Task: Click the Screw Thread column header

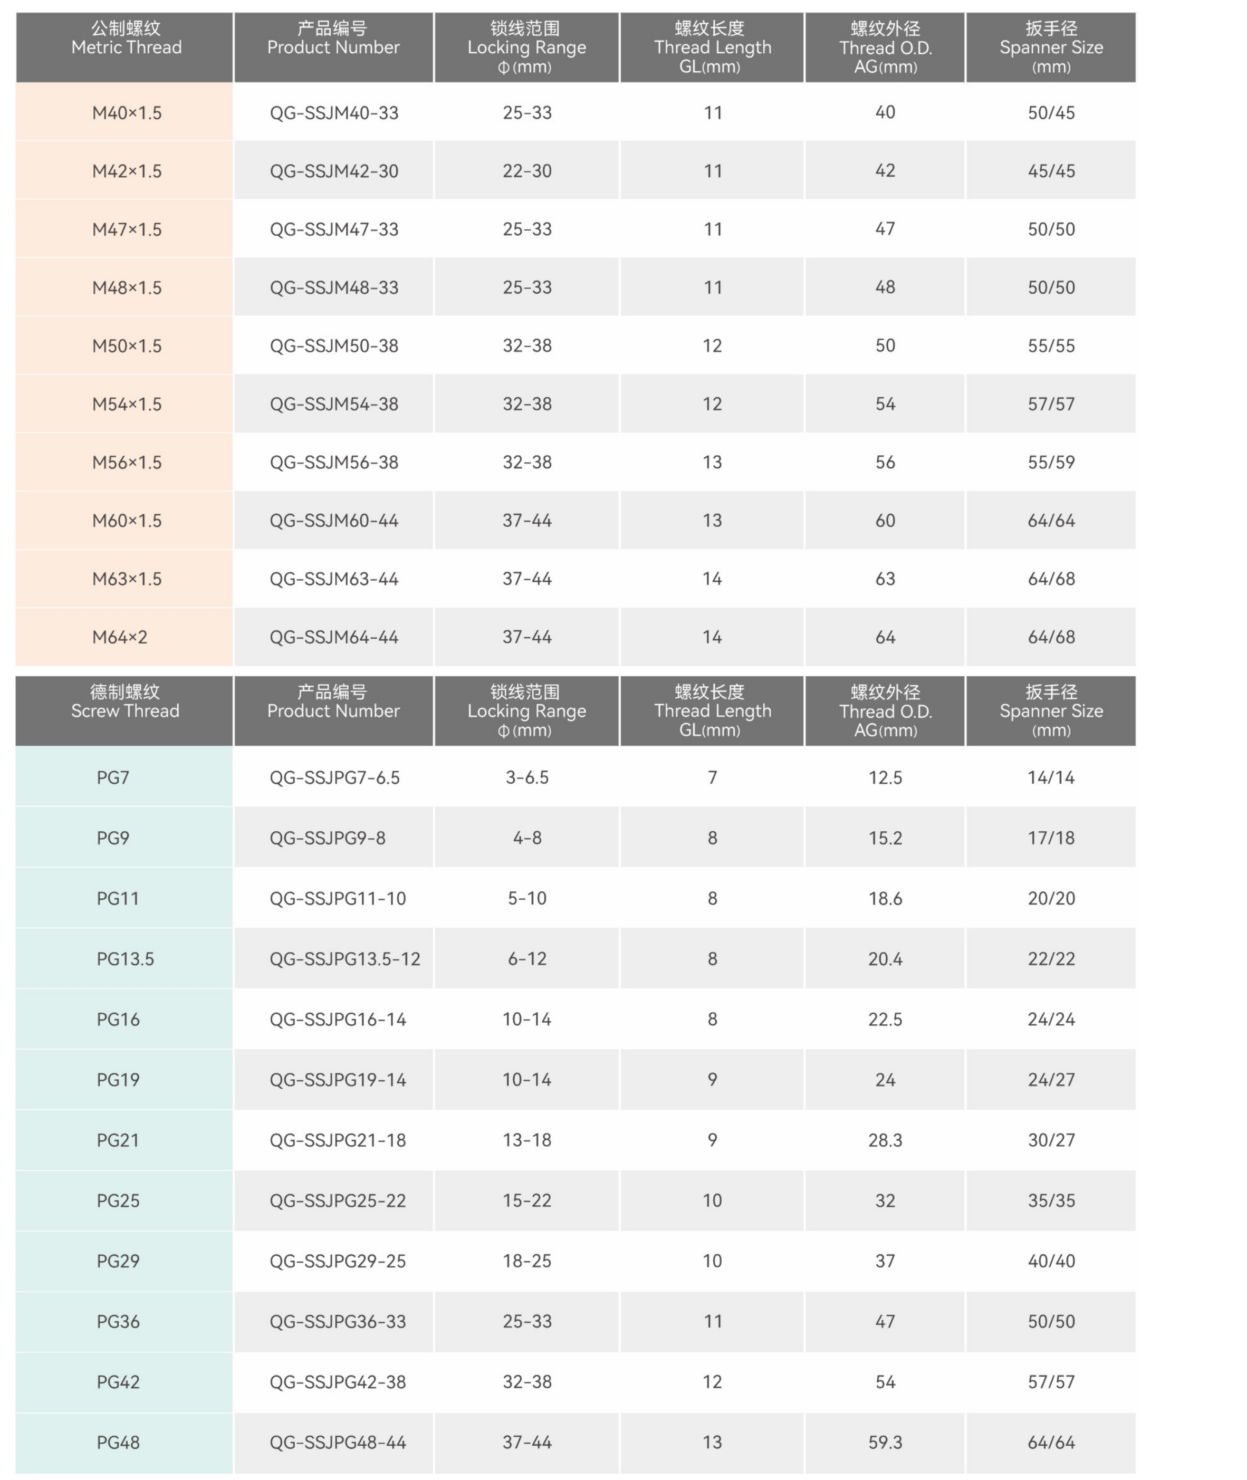Action: click(125, 710)
